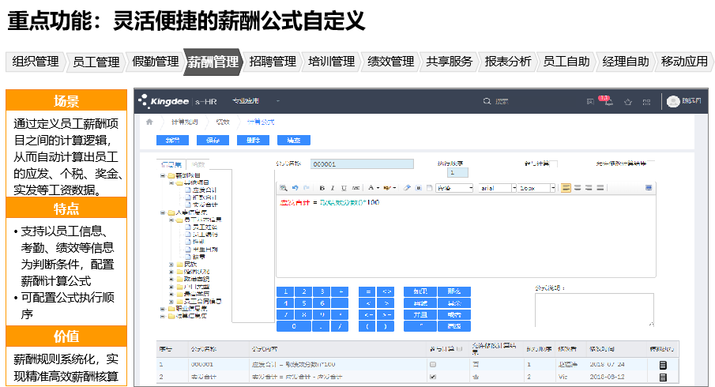Select 应发合计 item in tree
Viewport: 715px width, 387px height.
click(x=205, y=190)
